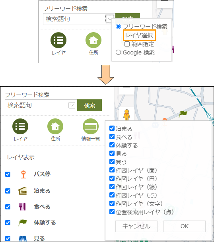Expand search options dropdown beside lower 検索 button
Viewport: 214px width, 242px height.
(x=72, y=105)
